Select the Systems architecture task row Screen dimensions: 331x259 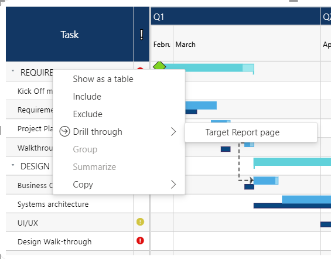tap(70, 204)
